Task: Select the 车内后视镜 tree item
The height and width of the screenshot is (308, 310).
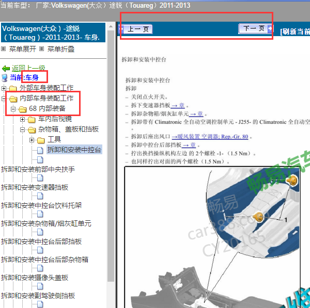Action: [x=55, y=119]
